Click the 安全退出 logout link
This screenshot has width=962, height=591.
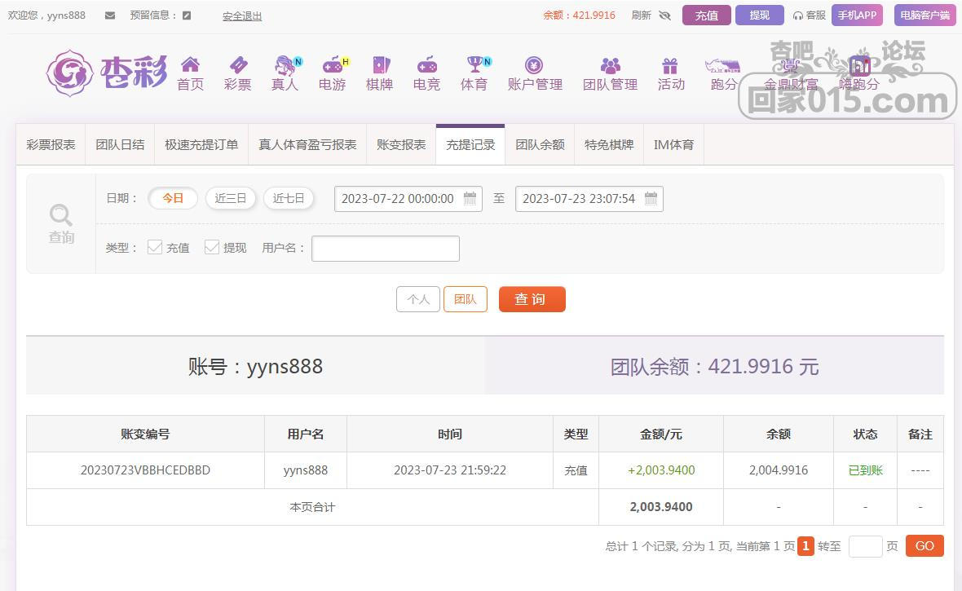coord(242,15)
